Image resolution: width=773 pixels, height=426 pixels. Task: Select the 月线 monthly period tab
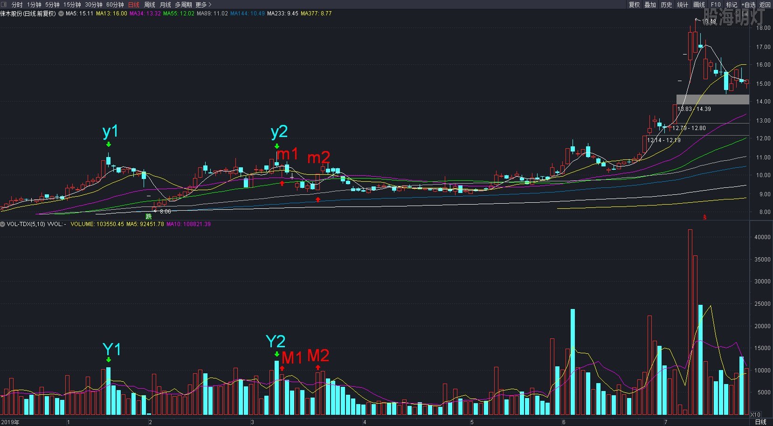(x=166, y=5)
